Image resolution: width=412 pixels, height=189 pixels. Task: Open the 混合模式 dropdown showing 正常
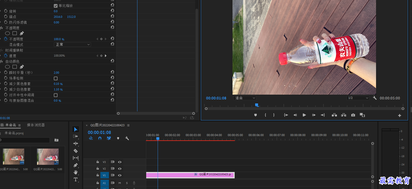pos(72,45)
